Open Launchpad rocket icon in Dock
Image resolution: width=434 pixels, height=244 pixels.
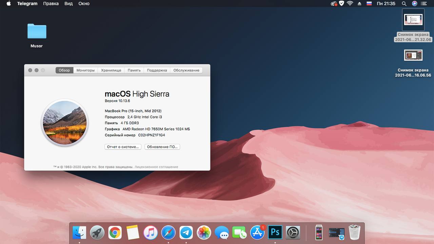pos(97,233)
